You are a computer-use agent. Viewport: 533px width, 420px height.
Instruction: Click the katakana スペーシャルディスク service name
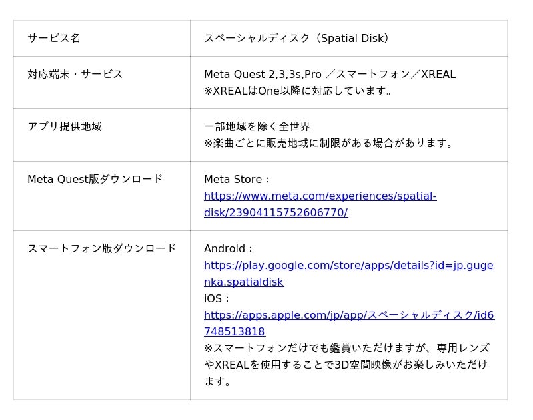(257, 39)
